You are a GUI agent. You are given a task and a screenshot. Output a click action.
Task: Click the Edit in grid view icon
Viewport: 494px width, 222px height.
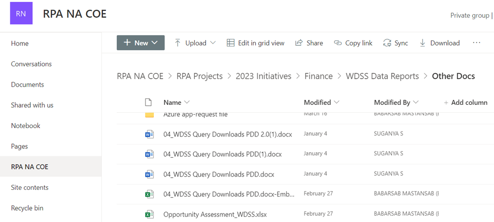230,43
